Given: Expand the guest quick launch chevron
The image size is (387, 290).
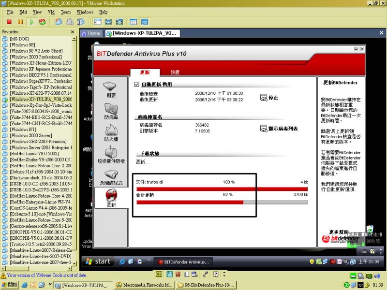Looking at the screenshot, I should pos(149,260).
